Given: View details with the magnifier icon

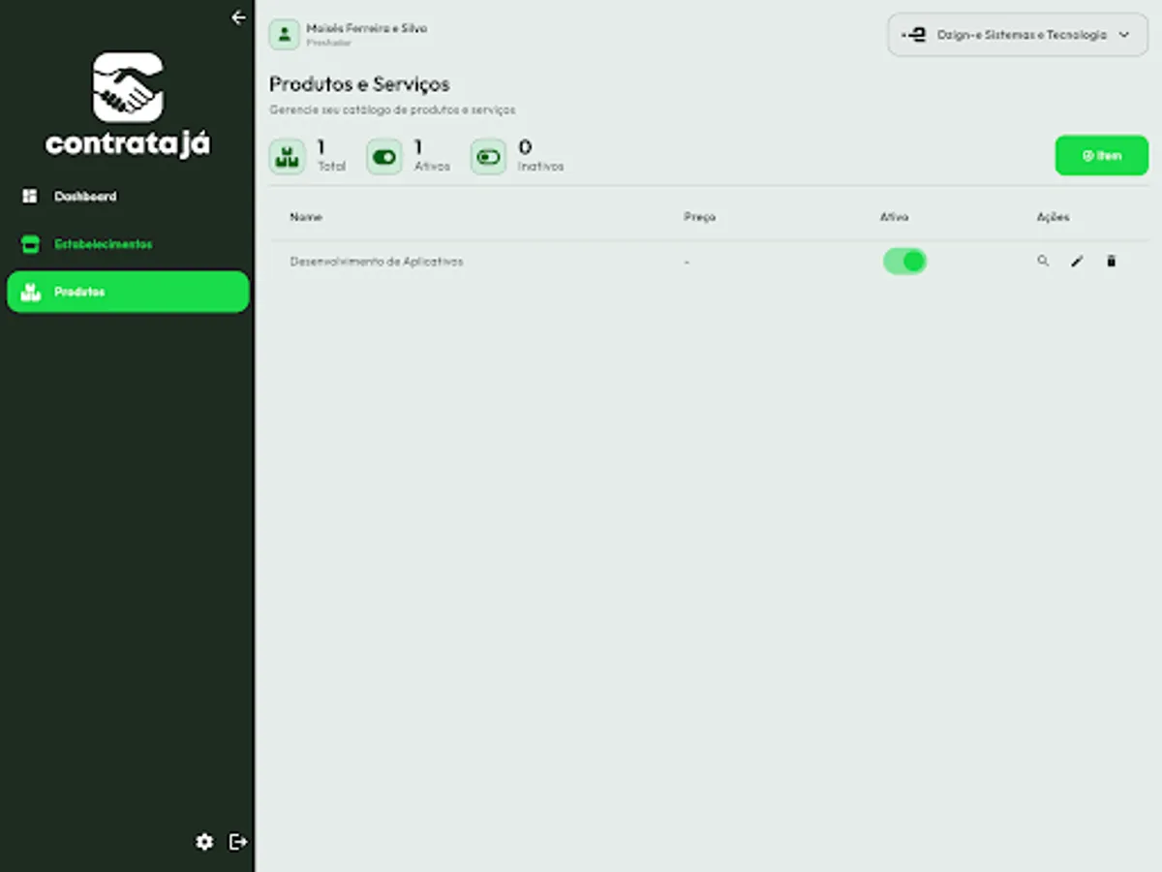Looking at the screenshot, I should [1043, 261].
